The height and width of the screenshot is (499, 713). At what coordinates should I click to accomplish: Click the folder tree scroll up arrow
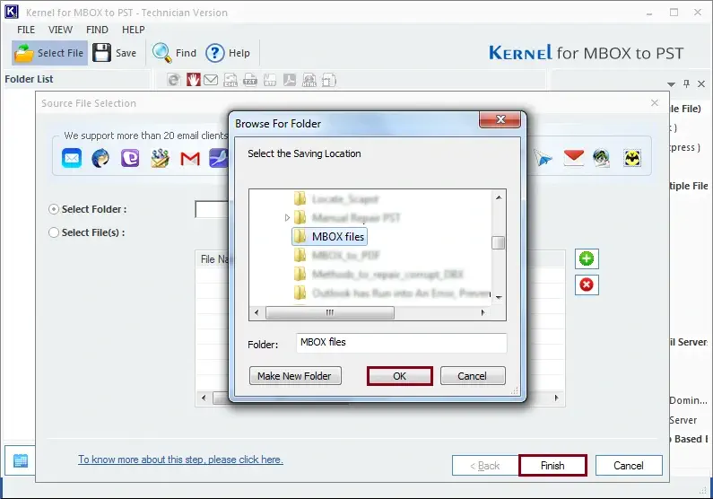(x=499, y=197)
